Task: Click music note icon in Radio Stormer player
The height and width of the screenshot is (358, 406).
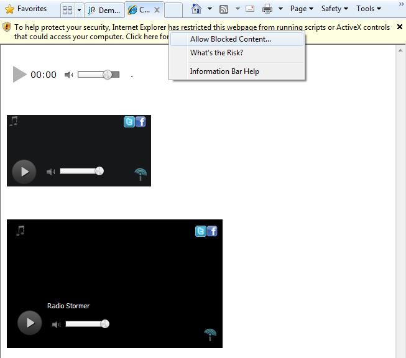Action: 21,231
